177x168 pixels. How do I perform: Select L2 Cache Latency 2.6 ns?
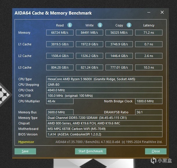149,56
